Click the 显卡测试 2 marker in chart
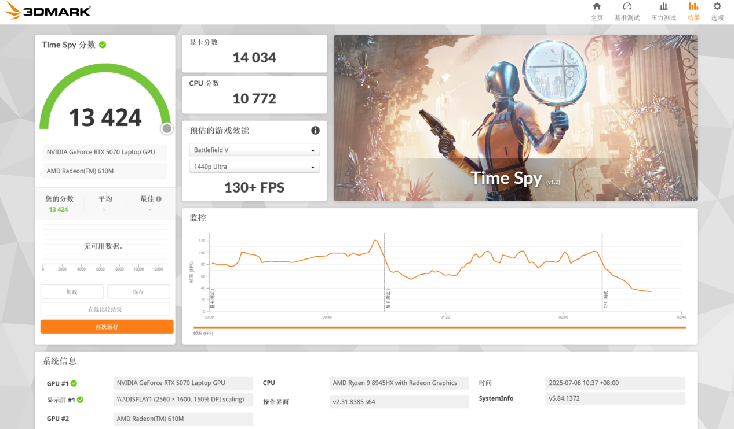The width and height of the screenshot is (734, 429). 388,297
